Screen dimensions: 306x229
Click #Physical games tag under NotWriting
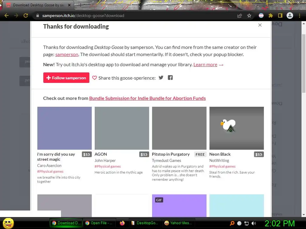coord(222,166)
